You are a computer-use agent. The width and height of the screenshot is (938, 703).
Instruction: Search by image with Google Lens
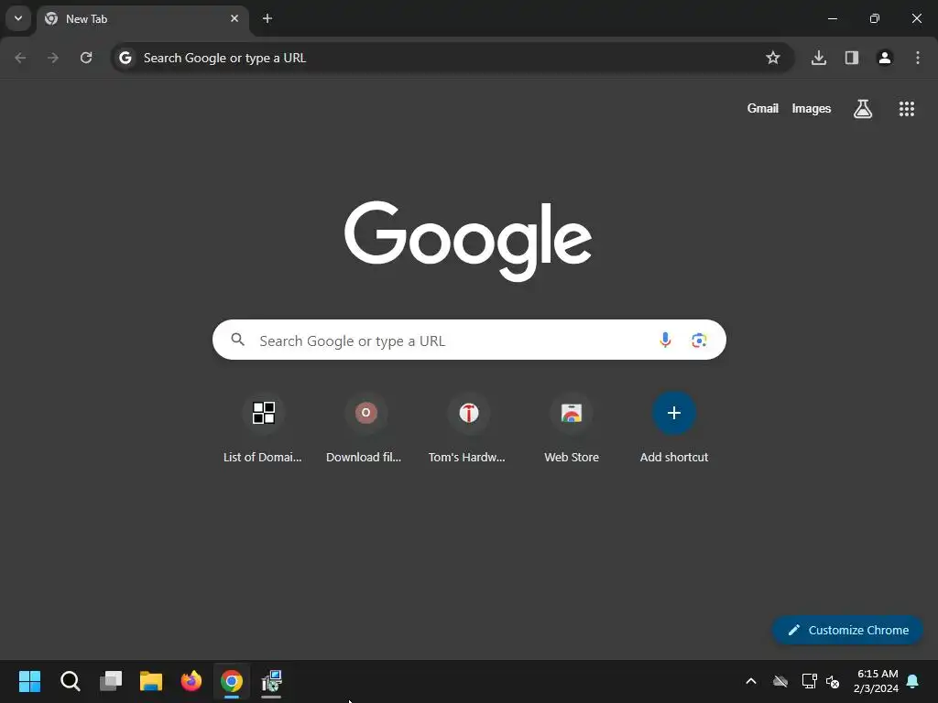(699, 341)
